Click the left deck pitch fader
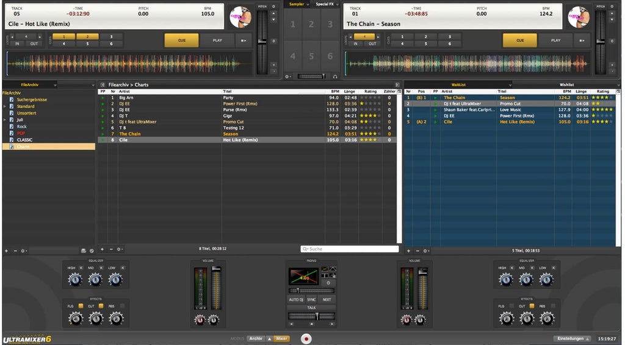Screen dimensions: 625x345 262,42
